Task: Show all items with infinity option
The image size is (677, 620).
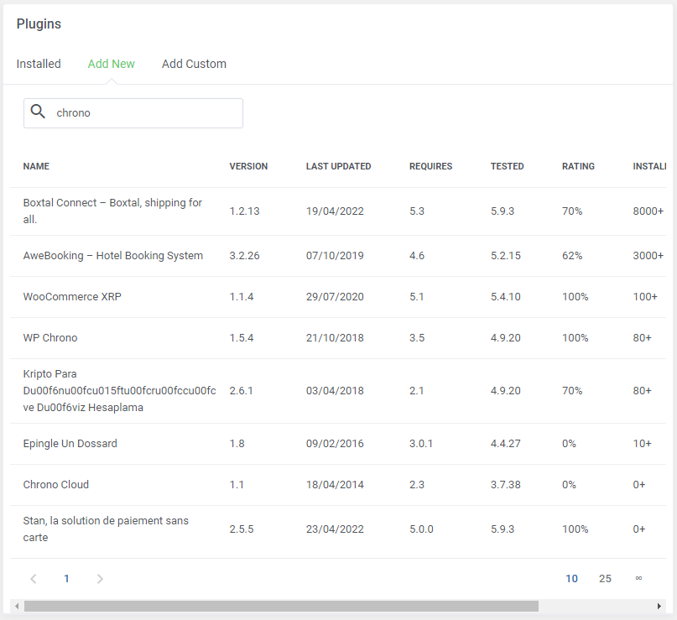Action: click(638, 578)
